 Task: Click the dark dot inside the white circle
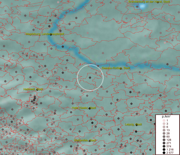point(90,78)
